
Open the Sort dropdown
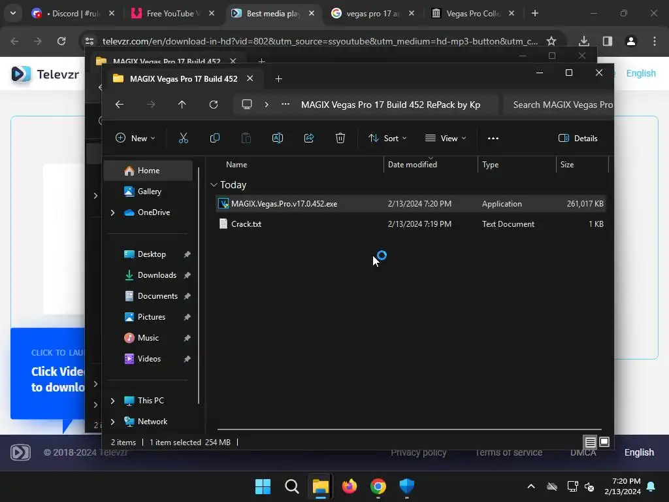coord(387,139)
